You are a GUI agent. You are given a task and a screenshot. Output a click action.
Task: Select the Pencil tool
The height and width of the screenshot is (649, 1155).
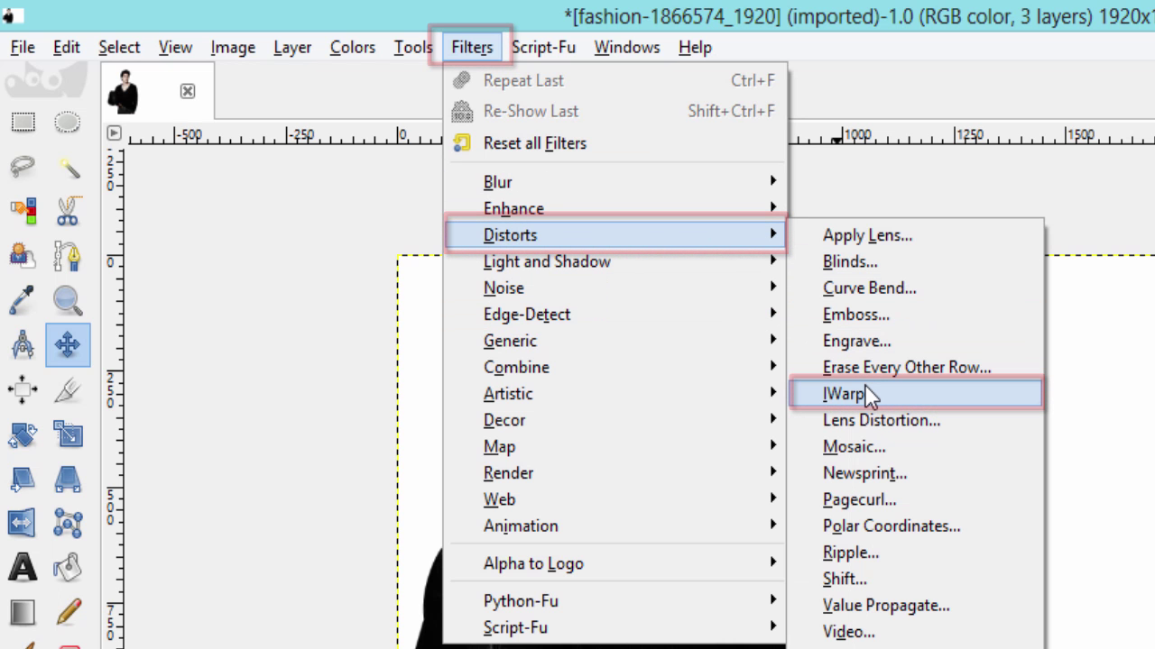coord(68,612)
